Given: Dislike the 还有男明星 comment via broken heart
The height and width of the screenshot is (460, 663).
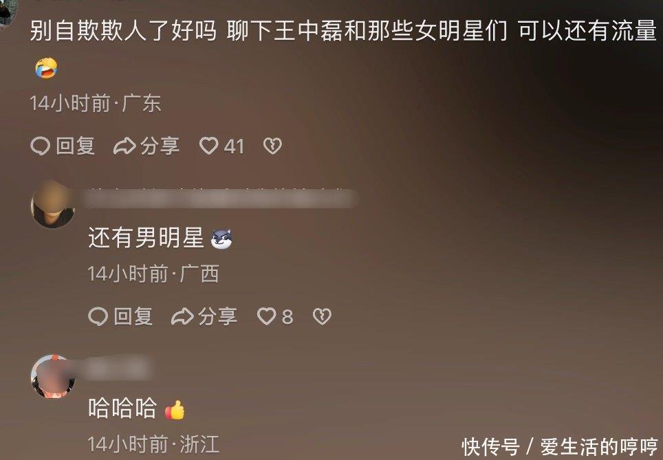Looking at the screenshot, I should [322, 316].
